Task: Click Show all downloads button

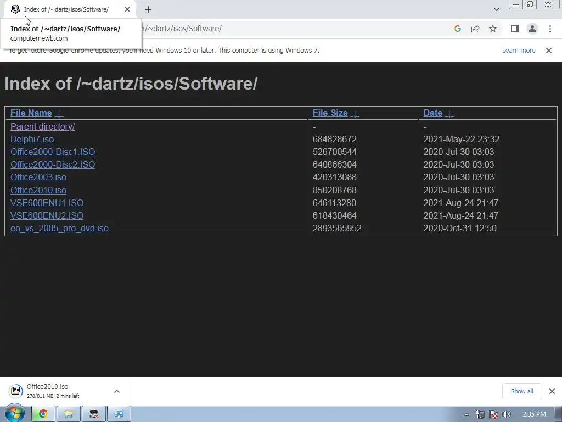Action: (x=522, y=391)
